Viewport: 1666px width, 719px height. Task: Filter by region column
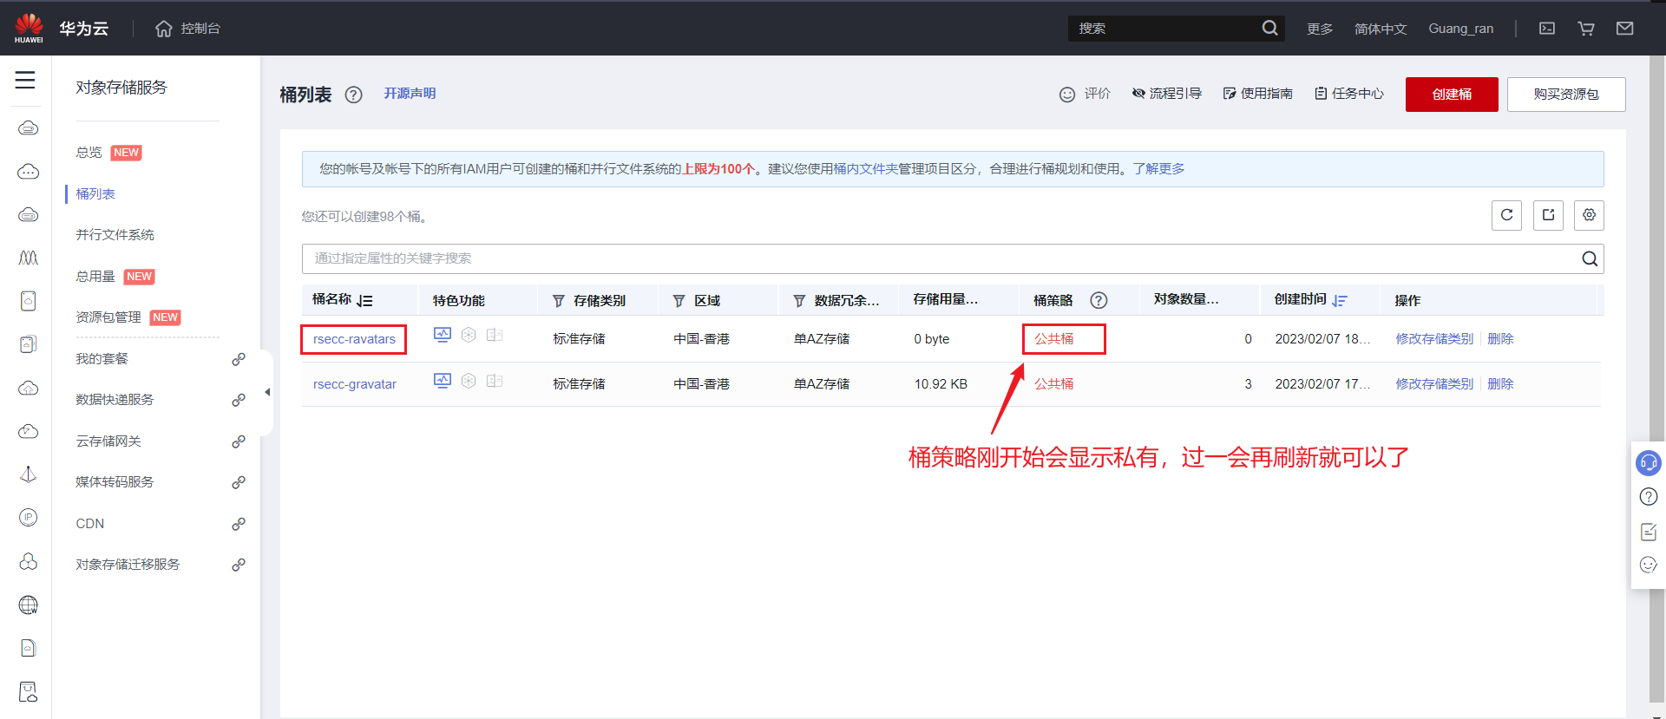coord(679,301)
